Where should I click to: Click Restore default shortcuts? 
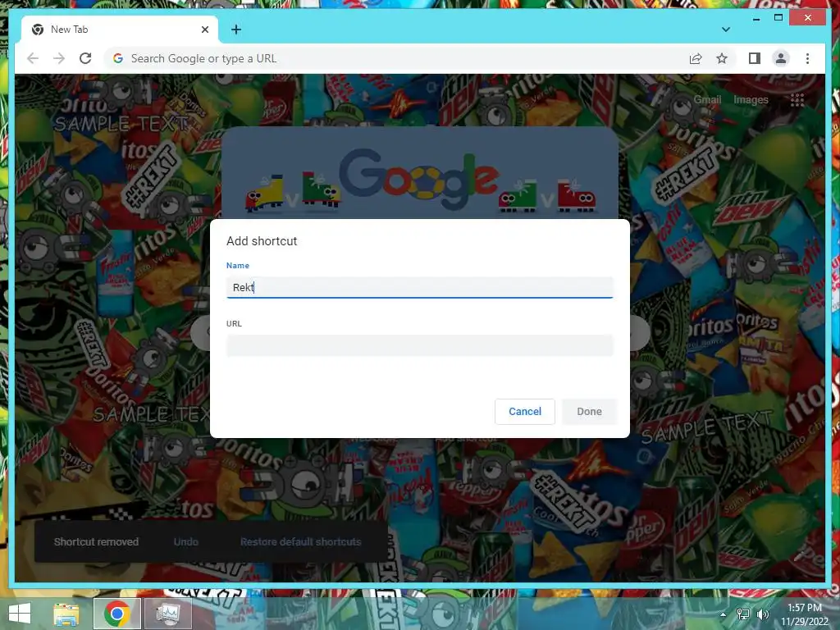tap(300, 541)
